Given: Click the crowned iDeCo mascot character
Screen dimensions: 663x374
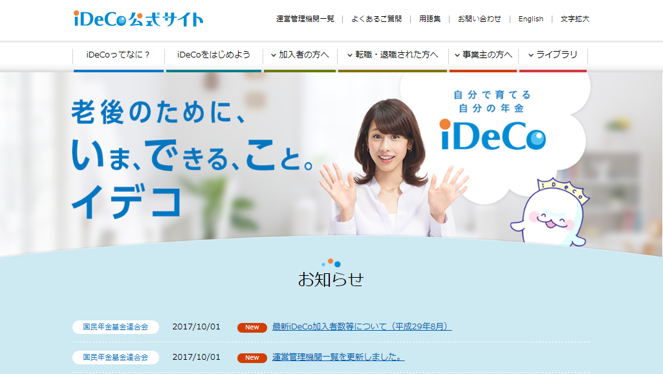Looking at the screenshot, I should 550,213.
